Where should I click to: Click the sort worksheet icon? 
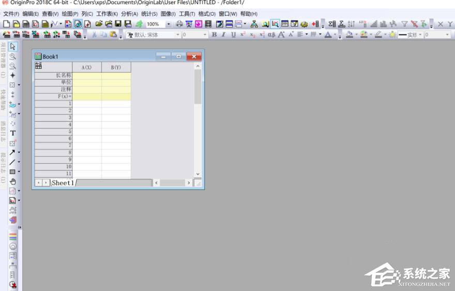351,24
